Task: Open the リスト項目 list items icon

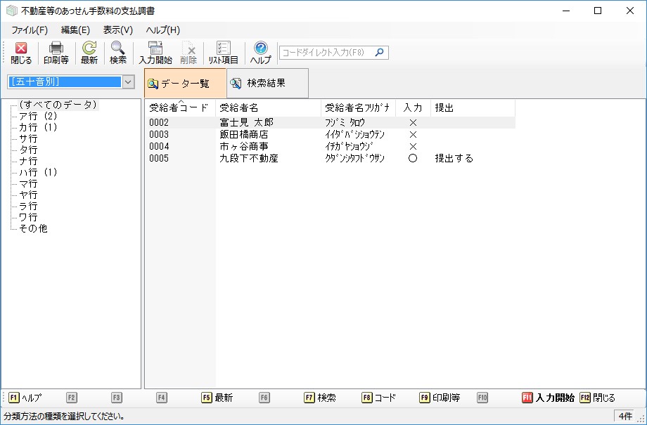Action: click(224, 53)
